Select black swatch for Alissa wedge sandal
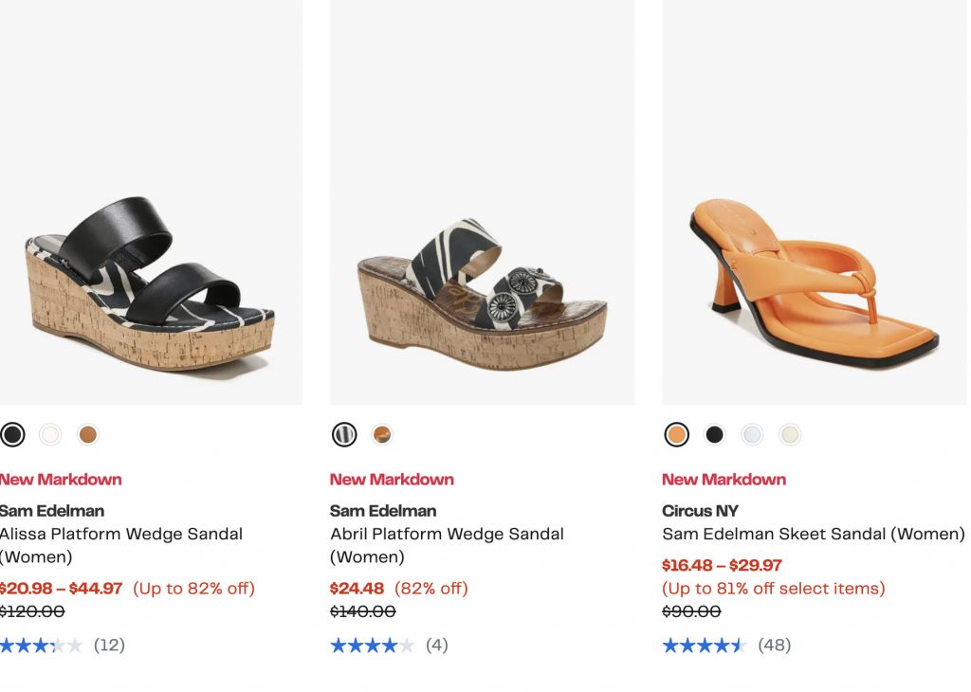 coord(12,435)
